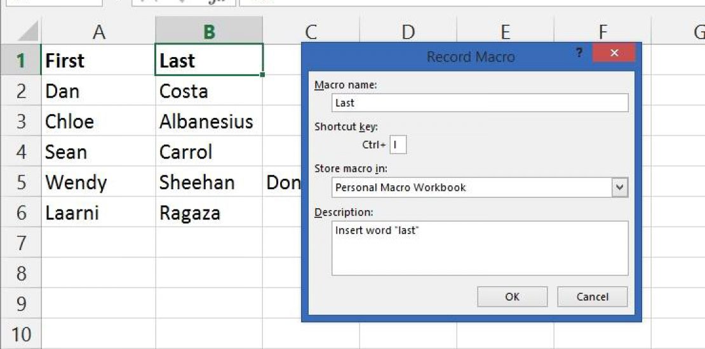Screen dimensions: 705x349
Task: Focus the Ctrl+ shortcut key box
Action: click(x=398, y=145)
